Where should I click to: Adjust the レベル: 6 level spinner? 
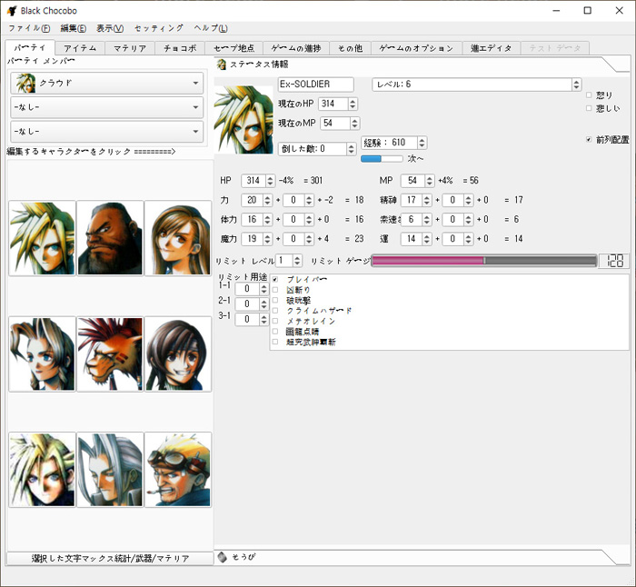point(477,85)
